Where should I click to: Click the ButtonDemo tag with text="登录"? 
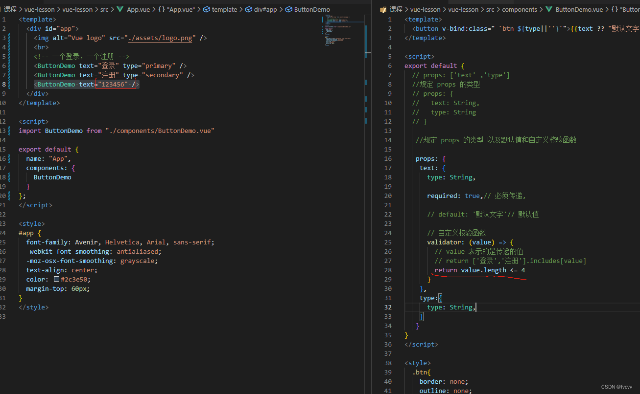coord(110,66)
